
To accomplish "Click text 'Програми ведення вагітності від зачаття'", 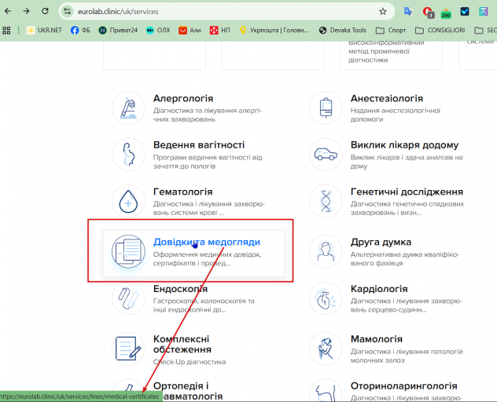I will [208, 162].
